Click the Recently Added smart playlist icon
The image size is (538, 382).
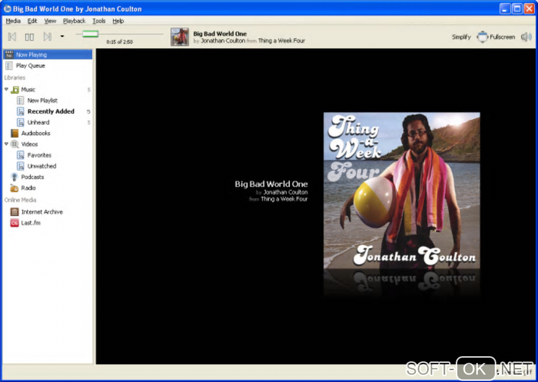(21, 111)
